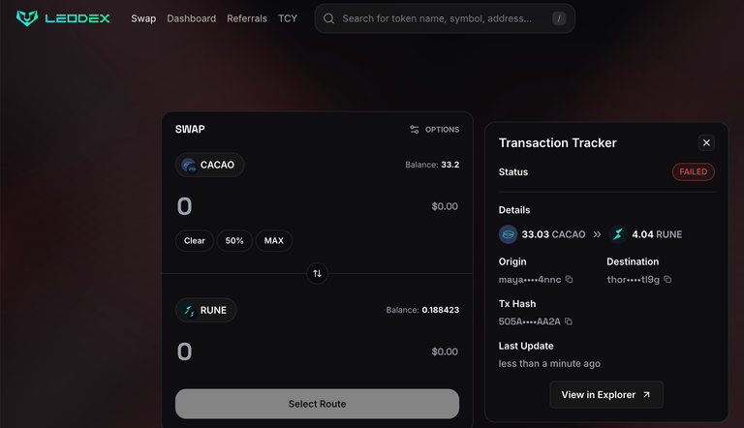Image resolution: width=744 pixels, height=428 pixels.
Task: Set the amount to 50%
Action: point(234,240)
